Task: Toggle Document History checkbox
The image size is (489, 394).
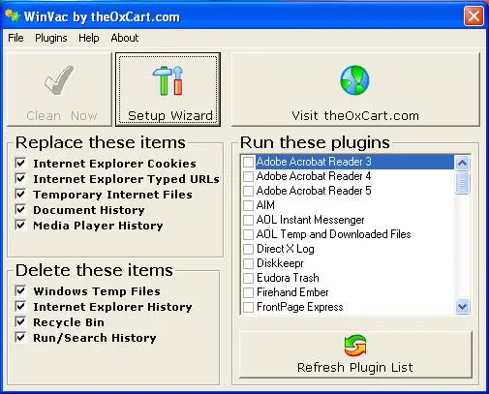Action: coord(20,209)
